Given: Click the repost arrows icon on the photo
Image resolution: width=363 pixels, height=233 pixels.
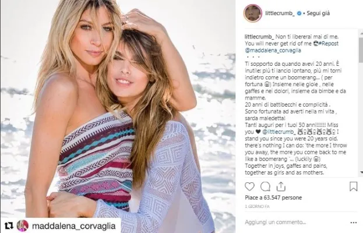Looking at the screenshot, I should tap(9, 225).
